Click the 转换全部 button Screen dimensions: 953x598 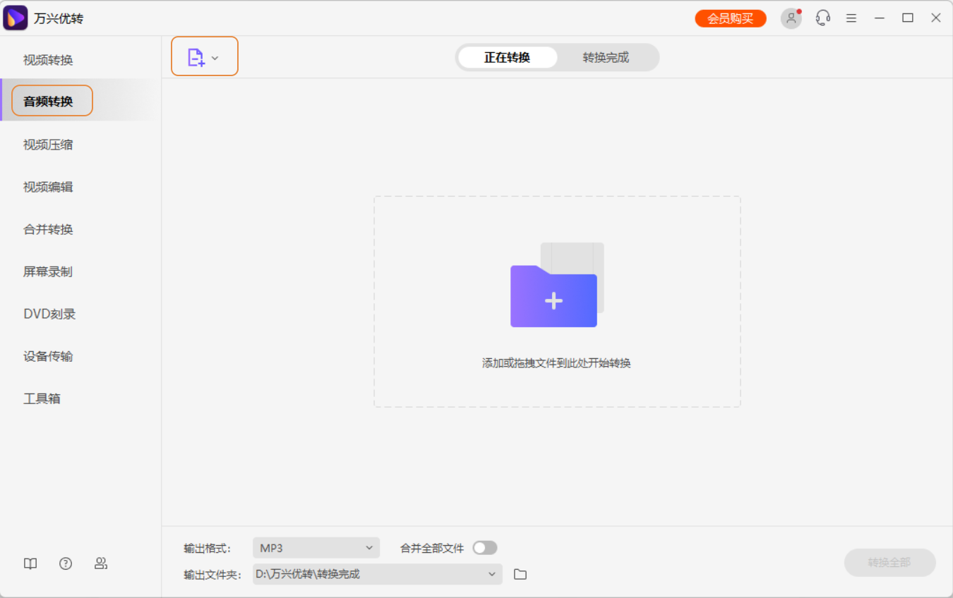[889, 563]
